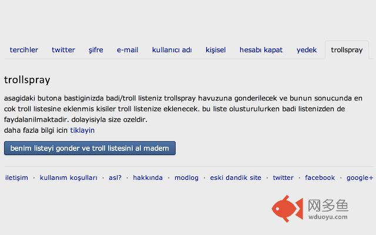376x235 pixels.
Task: Switch to the twitter settings tab
Action: click(63, 50)
